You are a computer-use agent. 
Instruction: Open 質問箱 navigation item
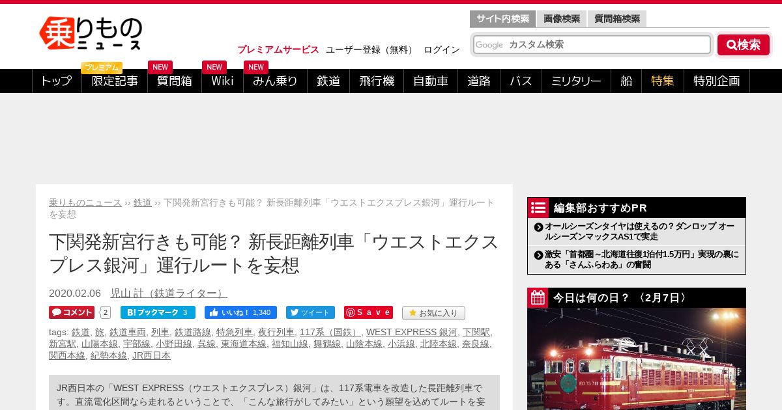175,81
